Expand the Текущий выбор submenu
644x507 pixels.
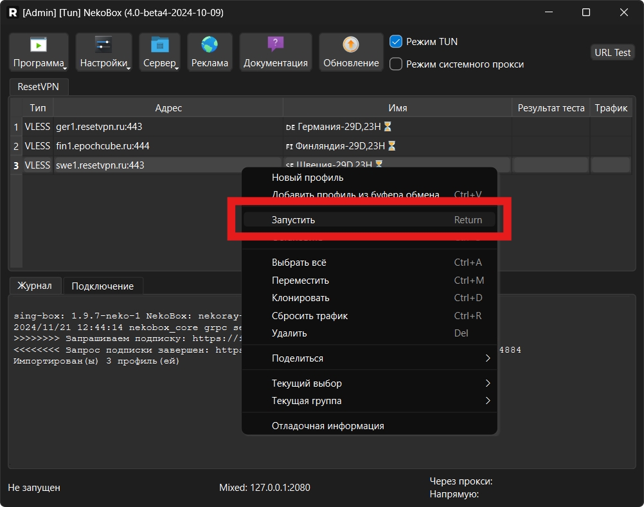click(x=369, y=383)
